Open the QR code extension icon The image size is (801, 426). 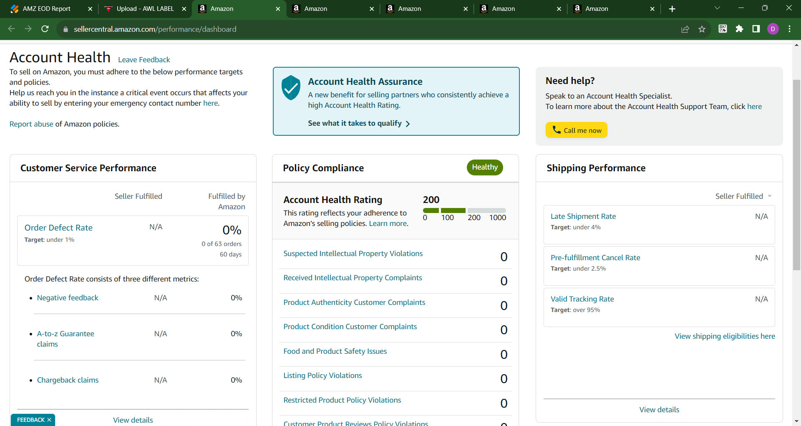(723, 29)
